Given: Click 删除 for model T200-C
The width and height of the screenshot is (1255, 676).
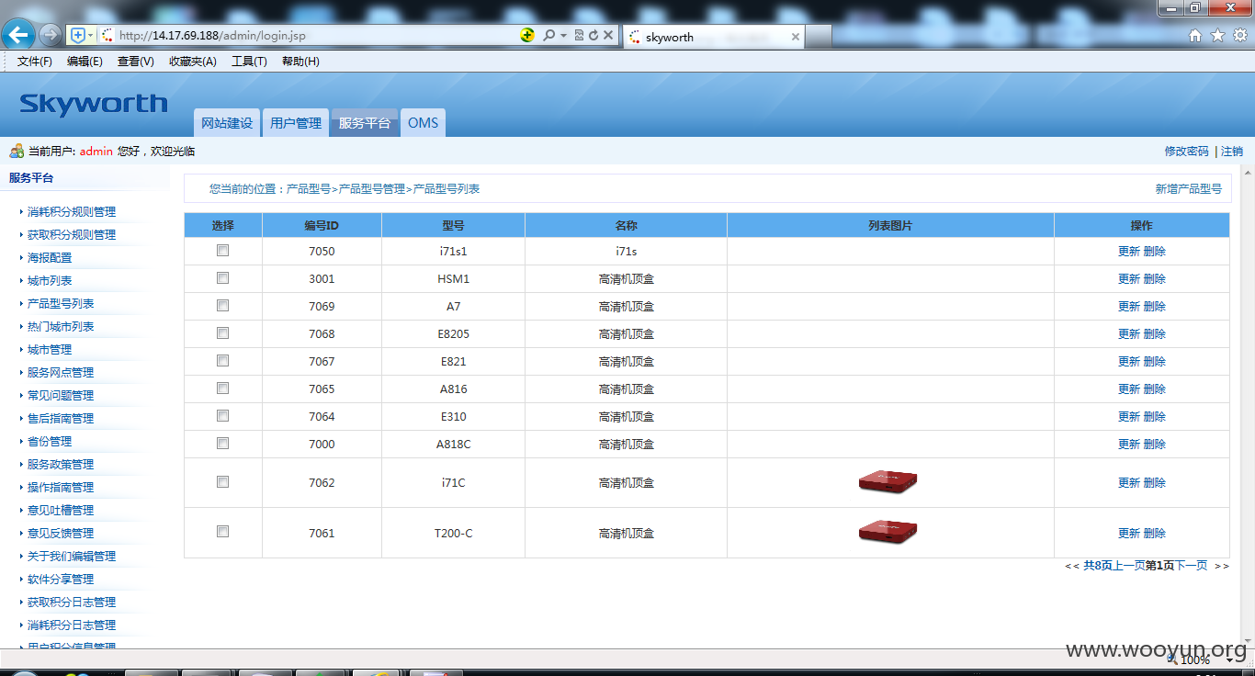Looking at the screenshot, I should click(x=1155, y=533).
